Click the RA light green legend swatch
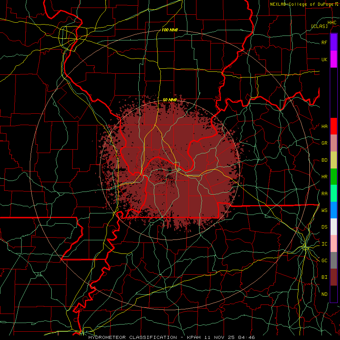This screenshot has width=340, height=340. [x=334, y=193]
